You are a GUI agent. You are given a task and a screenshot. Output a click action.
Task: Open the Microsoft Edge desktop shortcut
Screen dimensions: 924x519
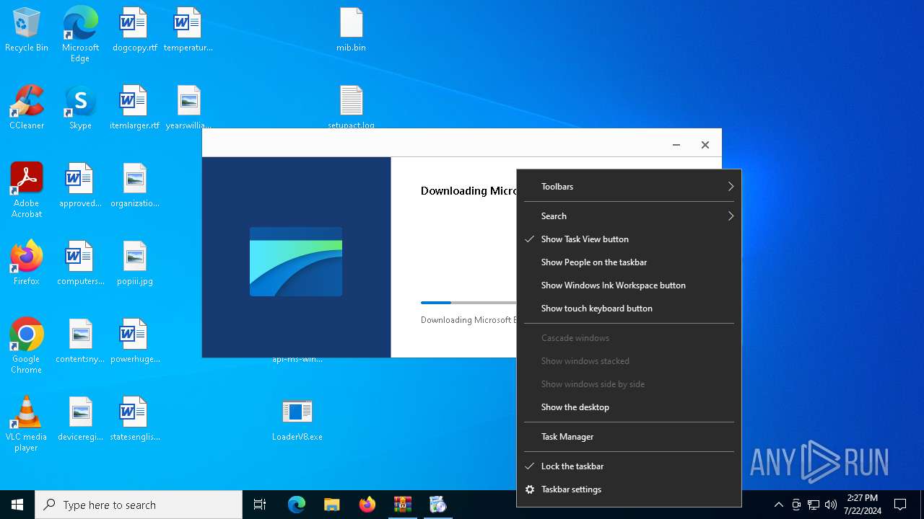[x=80, y=35]
